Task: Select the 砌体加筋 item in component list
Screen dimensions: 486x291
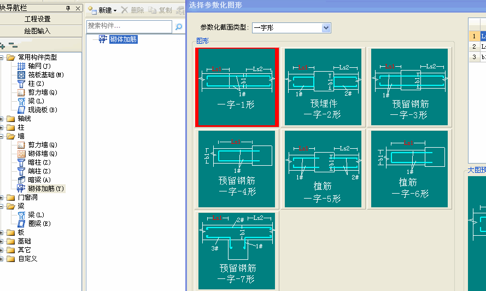Action: click(123, 39)
